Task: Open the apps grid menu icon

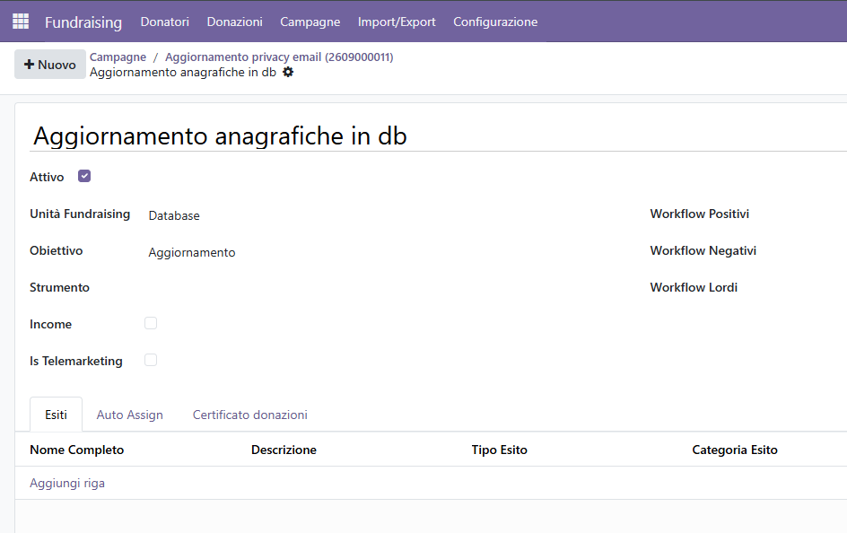Action: click(x=21, y=21)
